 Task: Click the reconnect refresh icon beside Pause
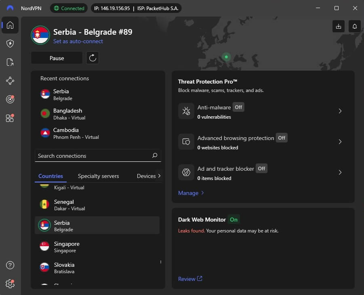click(93, 58)
